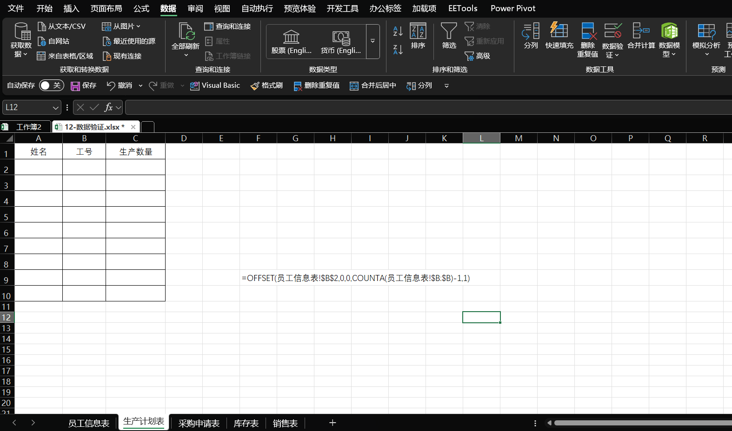Switch to 采购申请表 sheet
This screenshot has width=732, height=431.
point(199,423)
